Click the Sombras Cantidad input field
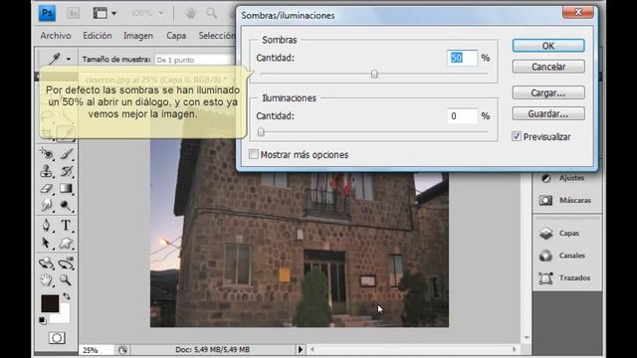Image resolution: width=637 pixels, height=358 pixels. pos(462,58)
